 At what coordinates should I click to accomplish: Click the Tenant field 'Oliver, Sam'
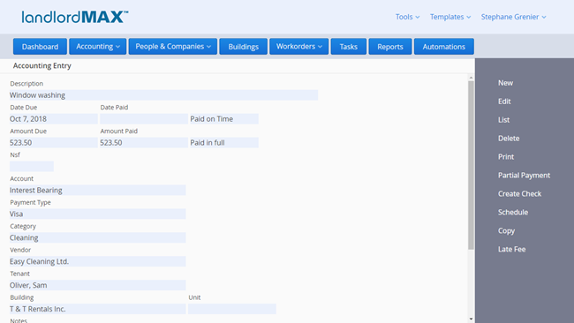pyautogui.click(x=98, y=285)
